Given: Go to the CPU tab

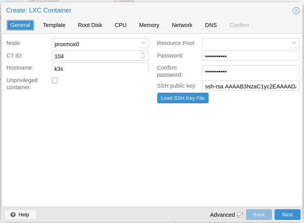Looking at the screenshot, I should (121, 25).
